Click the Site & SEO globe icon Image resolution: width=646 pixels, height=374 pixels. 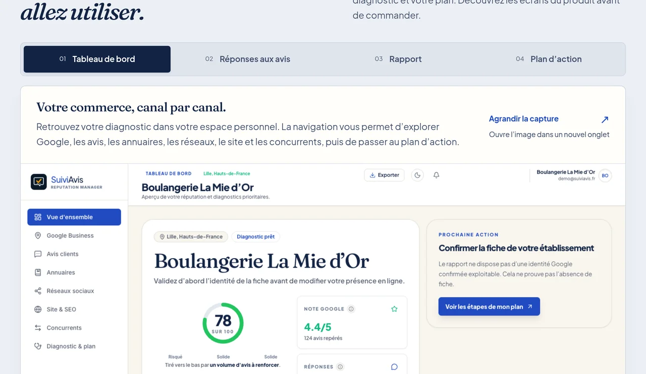coord(38,309)
